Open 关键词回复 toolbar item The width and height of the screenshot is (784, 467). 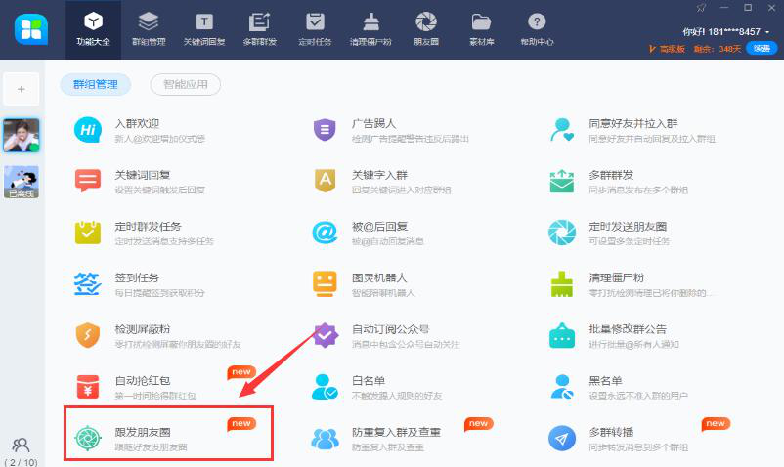tap(204, 30)
